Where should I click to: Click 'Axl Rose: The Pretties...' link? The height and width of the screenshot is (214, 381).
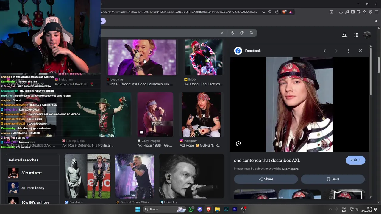click(204, 84)
